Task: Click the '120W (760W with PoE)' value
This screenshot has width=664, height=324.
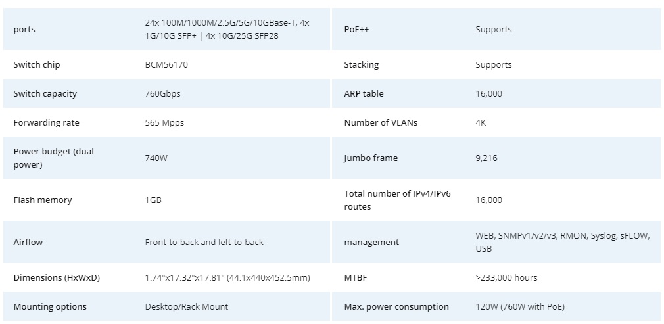Action: [x=519, y=307]
